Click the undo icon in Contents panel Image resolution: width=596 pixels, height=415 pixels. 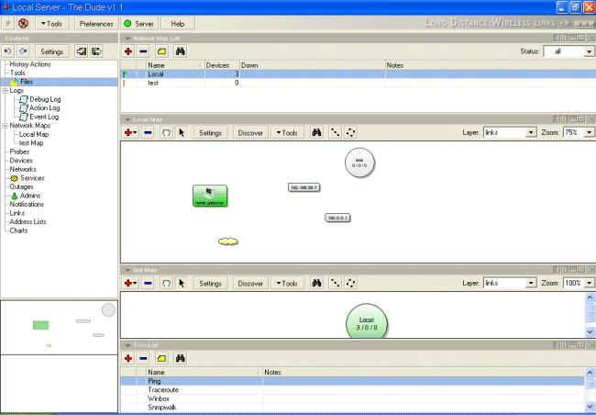[8, 51]
